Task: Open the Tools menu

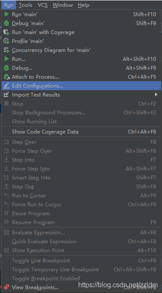Action: coord(26,5)
